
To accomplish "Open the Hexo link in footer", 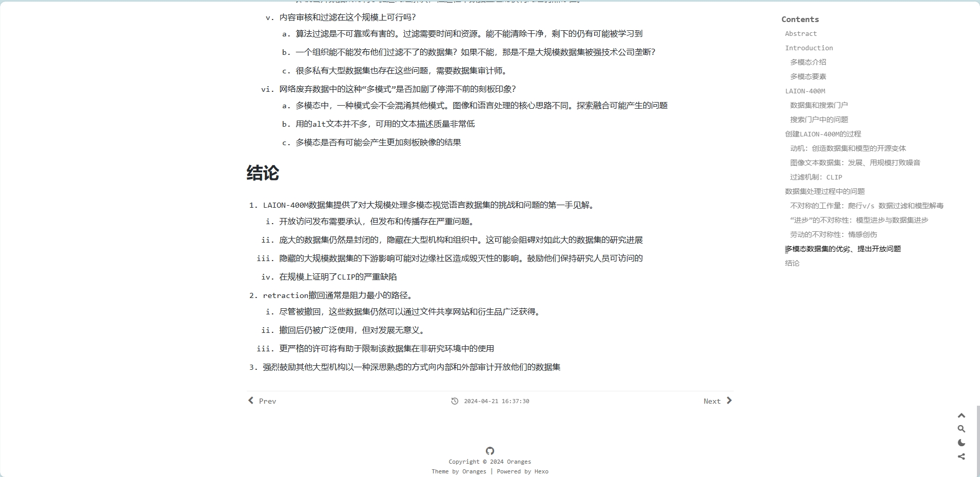I will 541,471.
